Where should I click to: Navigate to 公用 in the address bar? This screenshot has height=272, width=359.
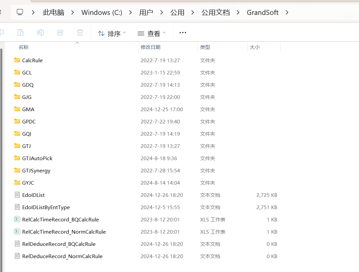click(177, 12)
